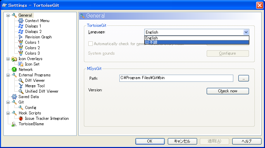Click the TortoiseBlame person icon
The image size is (265, 148).
pos(14,124)
